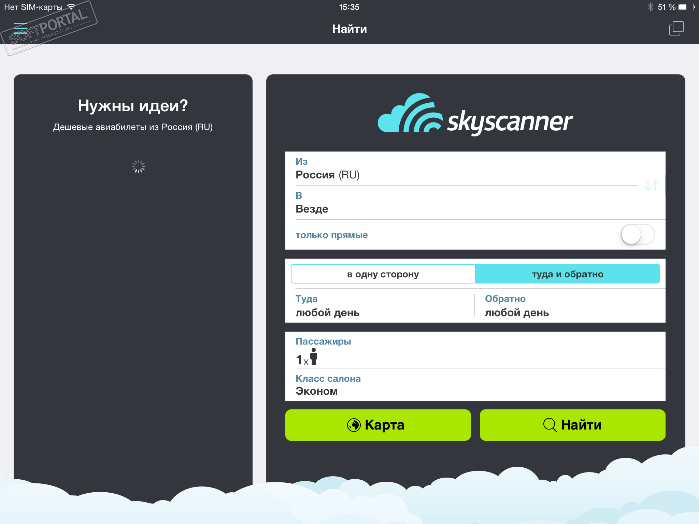This screenshot has width=699, height=524.
Task: Edit the Из field showing Россия (RU)
Action: [464, 169]
